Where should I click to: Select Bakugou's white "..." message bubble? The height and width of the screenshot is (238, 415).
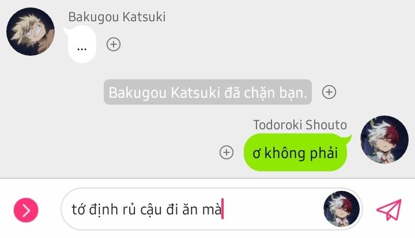click(x=82, y=44)
